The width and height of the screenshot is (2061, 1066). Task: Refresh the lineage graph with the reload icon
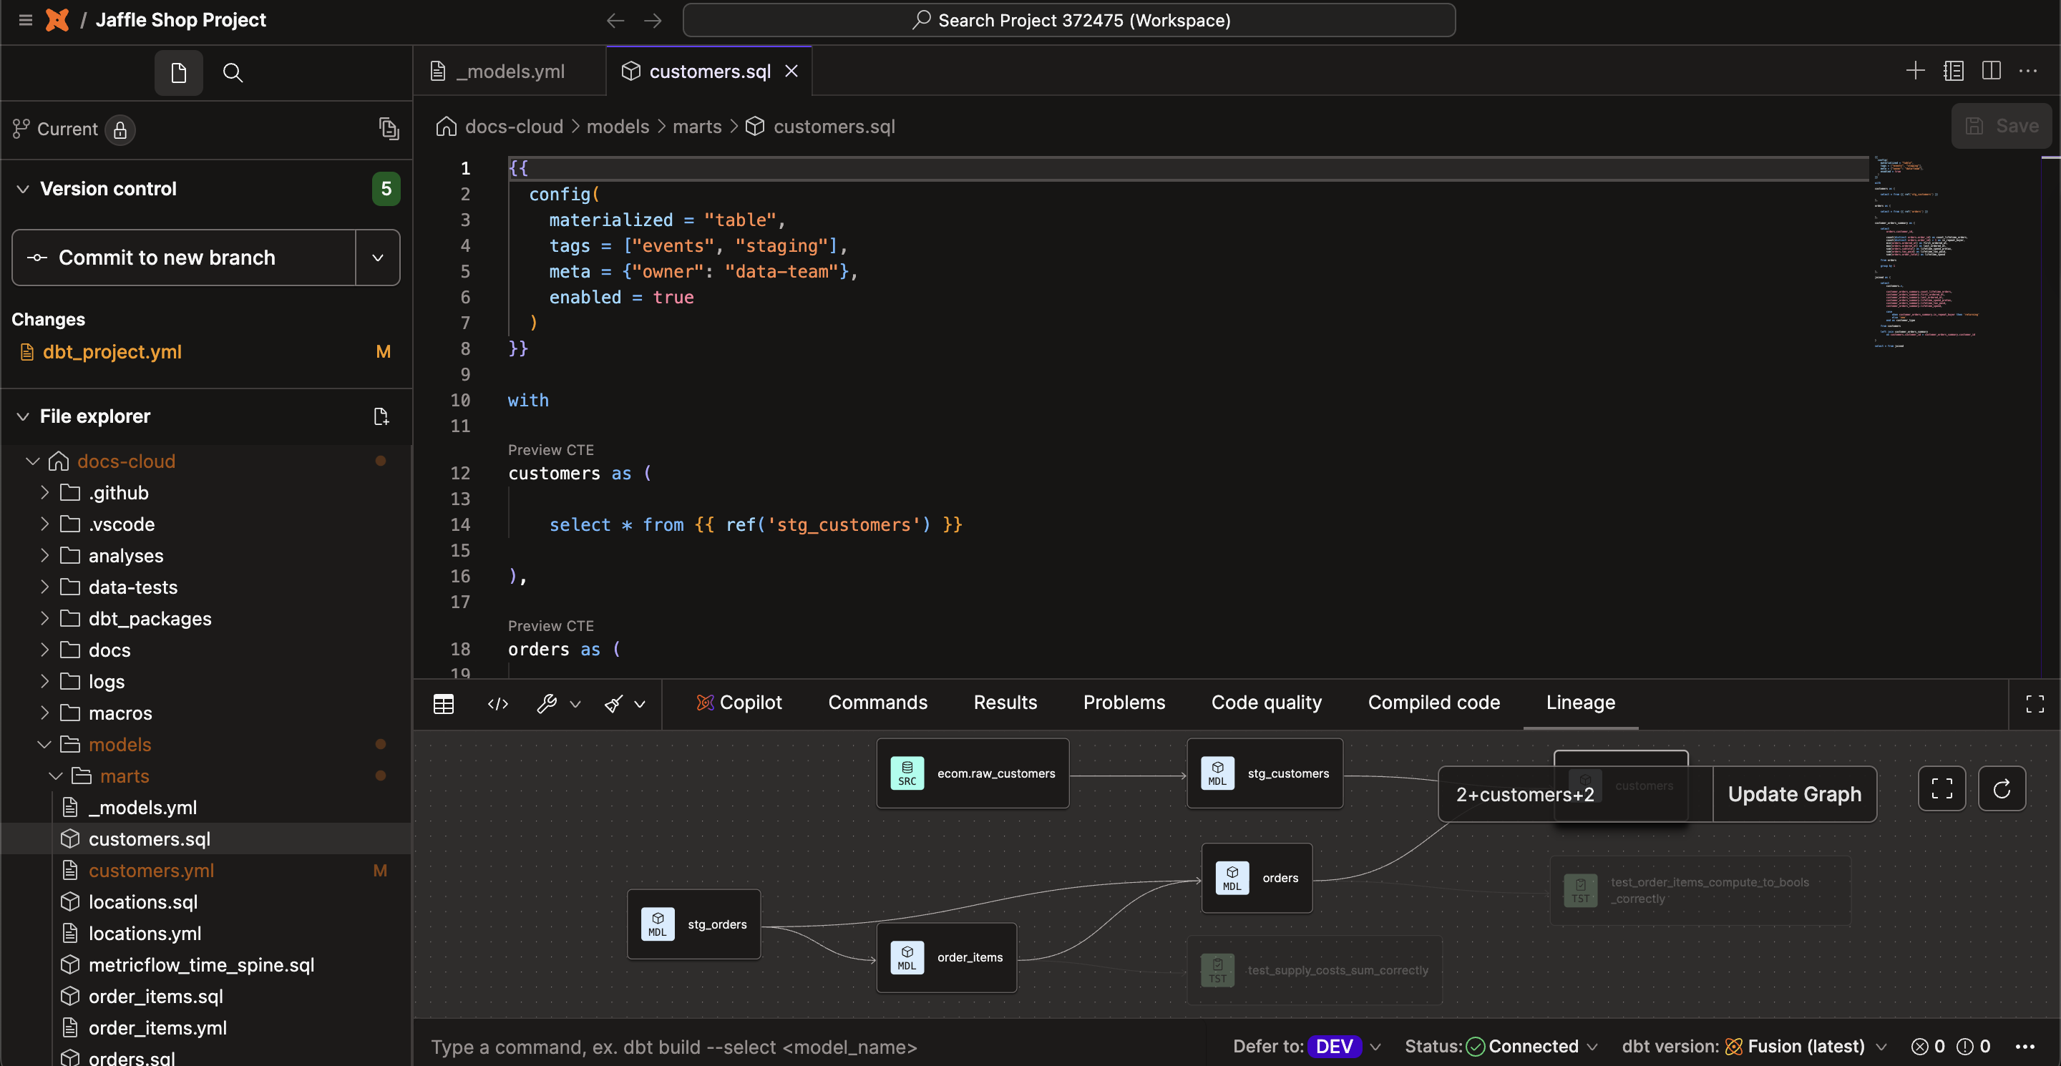click(x=2002, y=790)
